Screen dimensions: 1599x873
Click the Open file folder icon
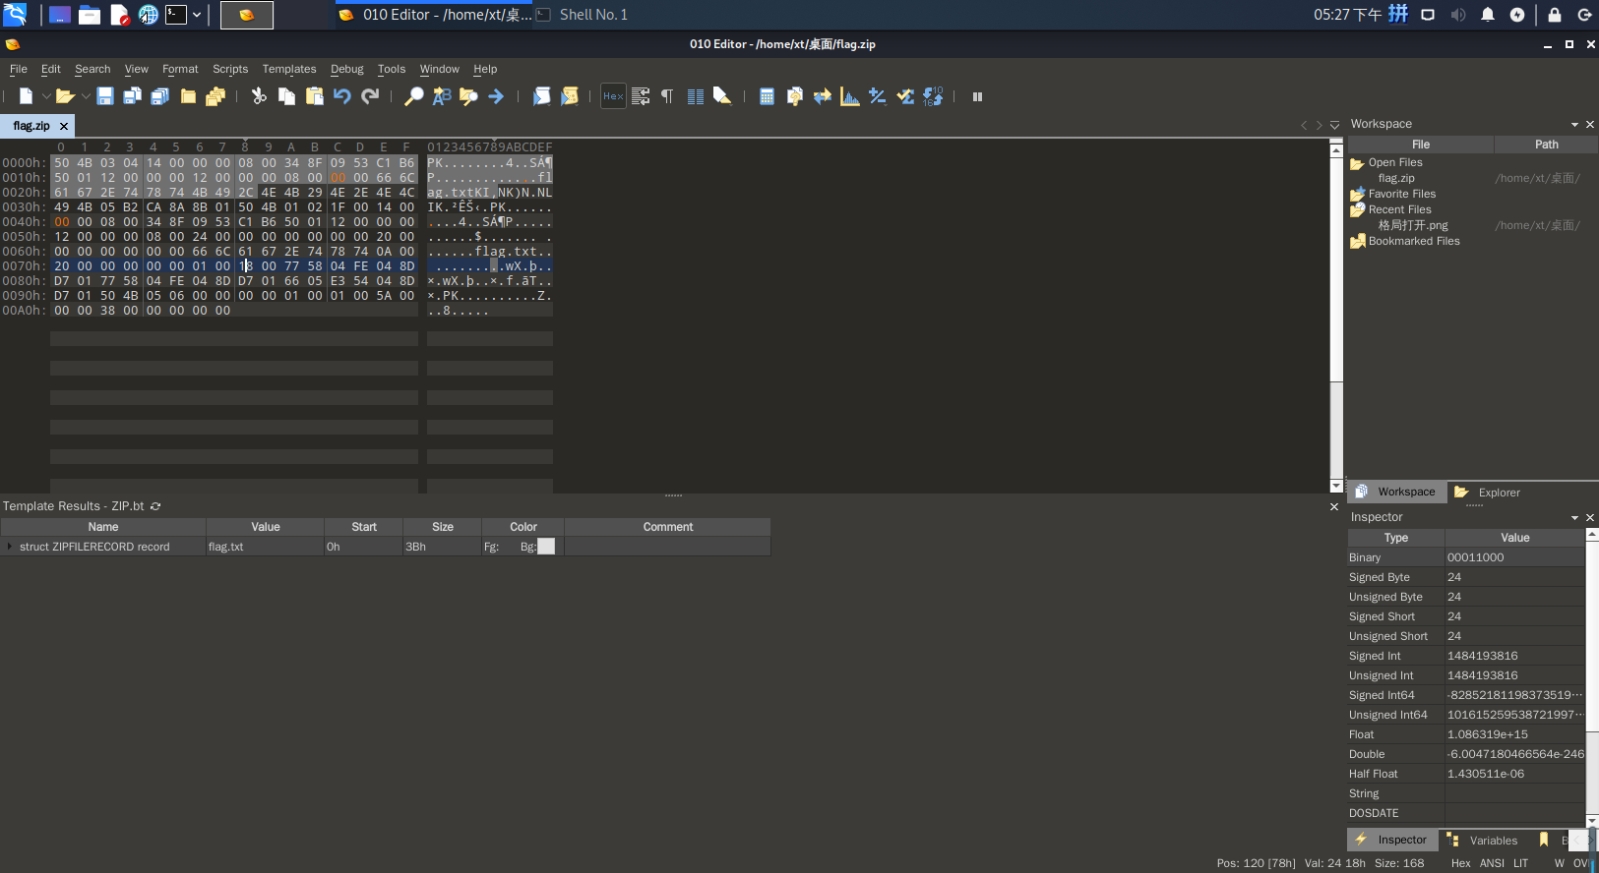click(x=65, y=96)
